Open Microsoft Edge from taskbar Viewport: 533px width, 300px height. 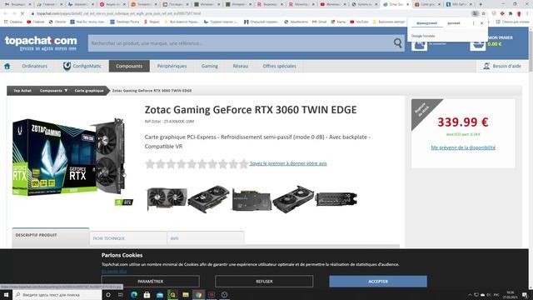point(134,294)
